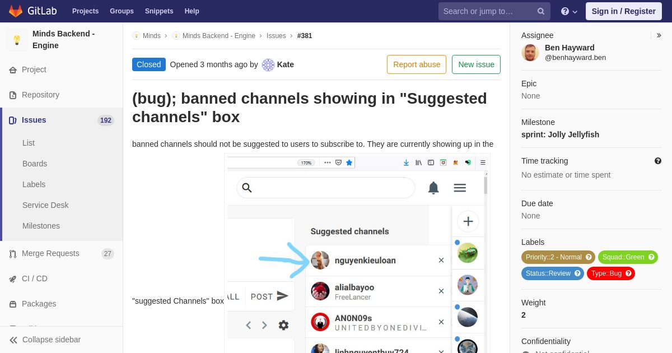This screenshot has width=672, height=353.
Task: Open the Kate author name link
Action: click(x=286, y=64)
